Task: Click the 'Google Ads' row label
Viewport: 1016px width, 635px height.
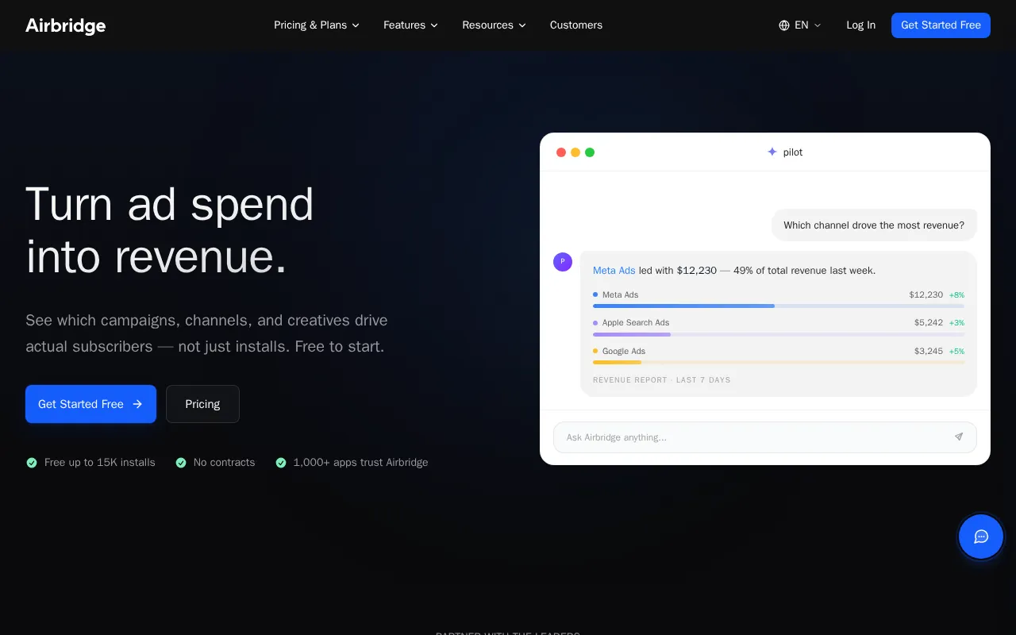Action: tap(624, 351)
